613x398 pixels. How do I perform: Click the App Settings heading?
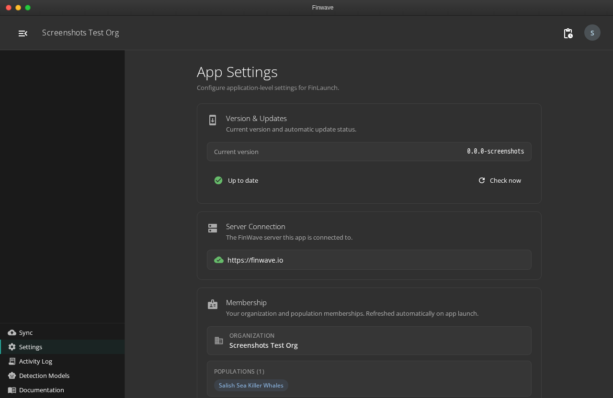click(237, 72)
